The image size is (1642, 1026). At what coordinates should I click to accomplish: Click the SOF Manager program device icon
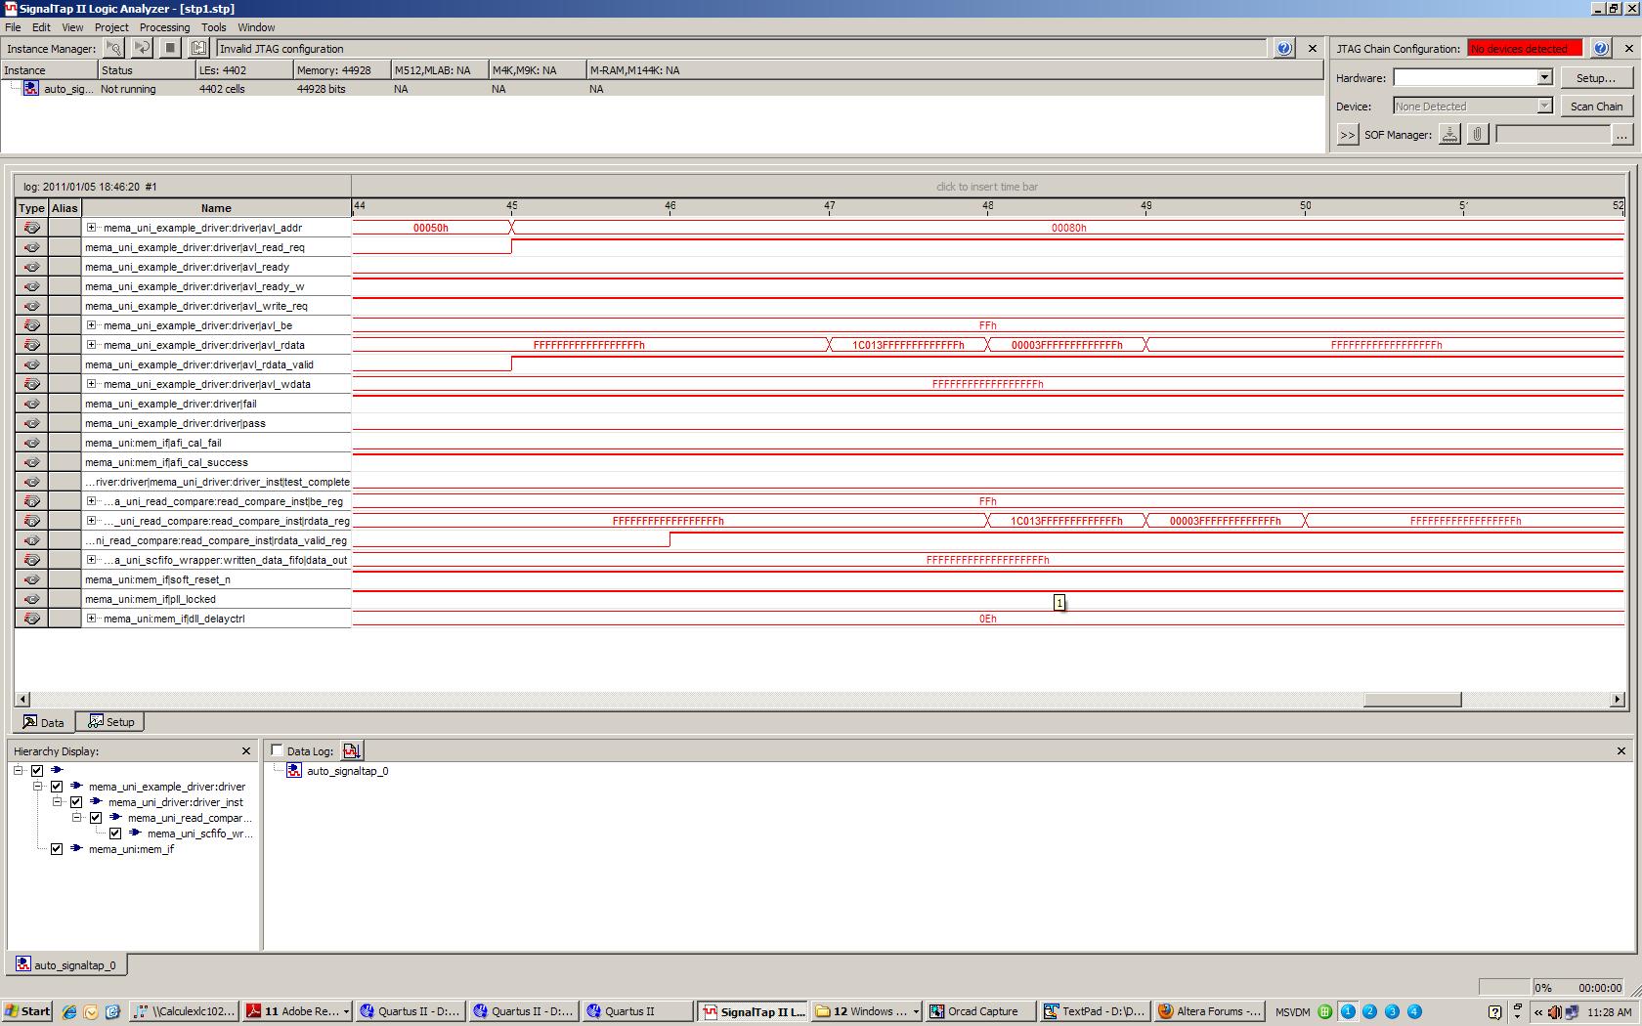click(x=1449, y=135)
